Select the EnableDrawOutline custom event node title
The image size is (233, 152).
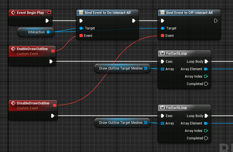tap(32, 49)
